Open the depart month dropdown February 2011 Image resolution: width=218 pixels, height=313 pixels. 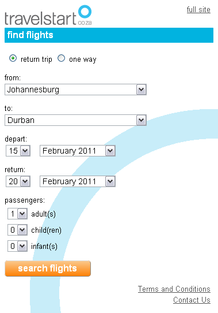click(78, 151)
